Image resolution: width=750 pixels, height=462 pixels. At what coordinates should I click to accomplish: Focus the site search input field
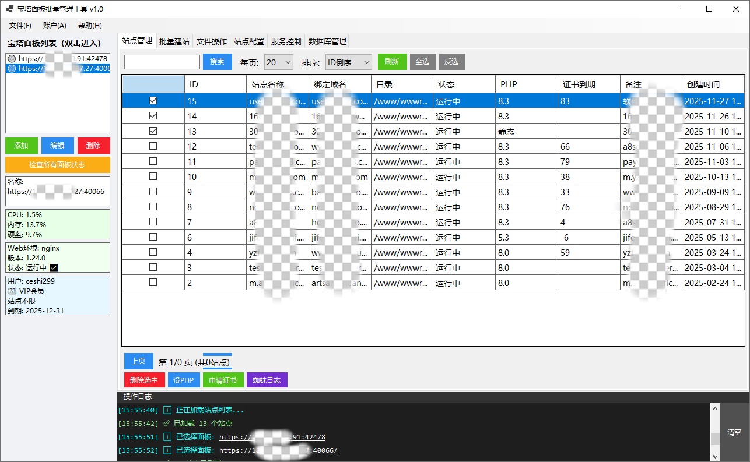click(x=162, y=62)
